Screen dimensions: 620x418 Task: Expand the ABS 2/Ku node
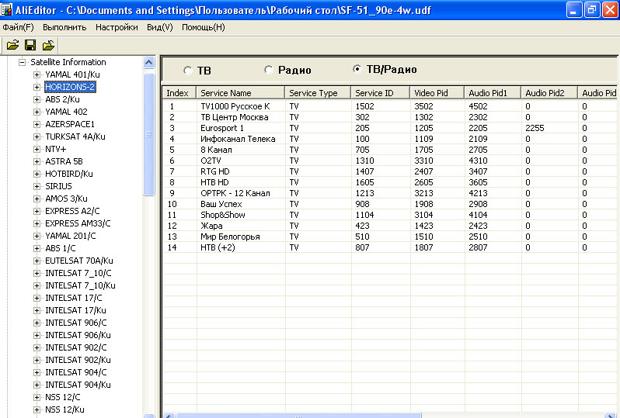coord(37,99)
